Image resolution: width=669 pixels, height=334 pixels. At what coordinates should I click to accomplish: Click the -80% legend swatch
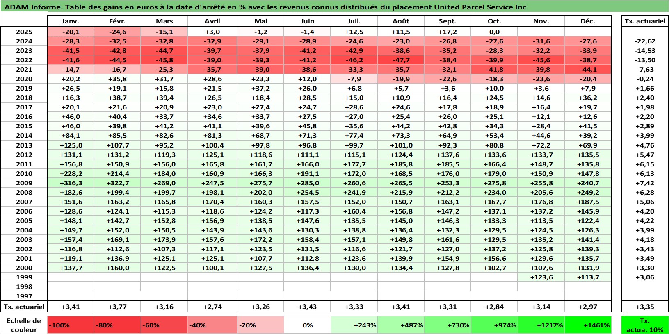[117, 325]
